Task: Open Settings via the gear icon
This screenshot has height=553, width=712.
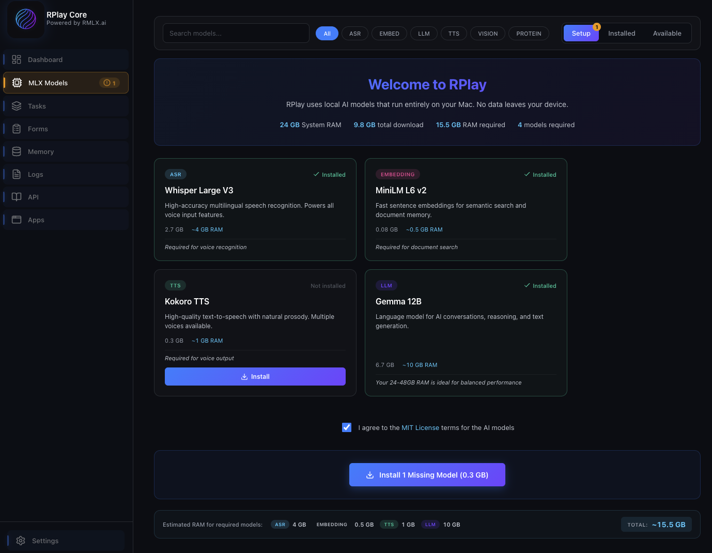Action: coord(21,541)
